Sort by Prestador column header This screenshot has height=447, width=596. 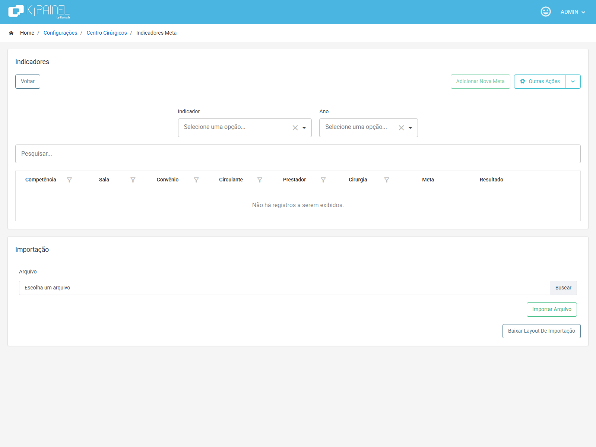pyautogui.click(x=294, y=180)
